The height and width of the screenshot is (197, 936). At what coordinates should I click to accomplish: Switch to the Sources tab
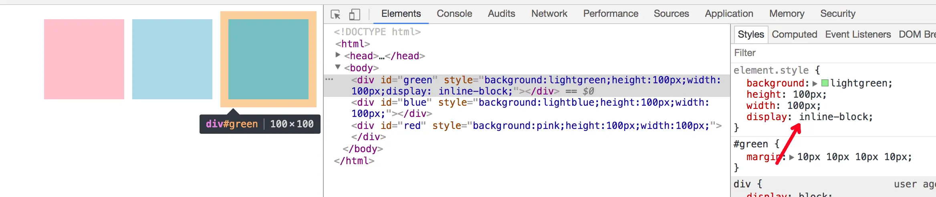pos(672,14)
